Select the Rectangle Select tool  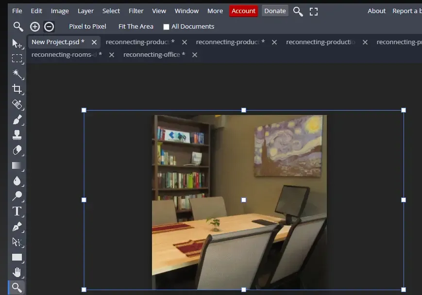(17, 59)
